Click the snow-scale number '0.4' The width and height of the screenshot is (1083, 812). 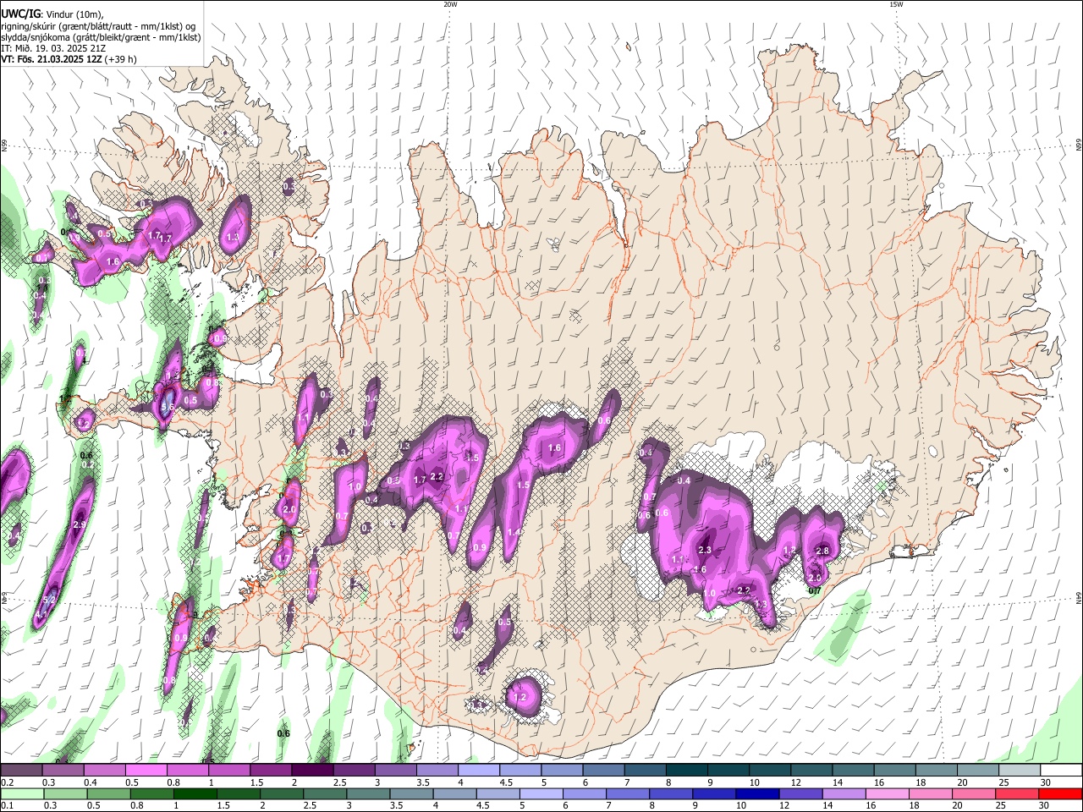[x=90, y=782]
